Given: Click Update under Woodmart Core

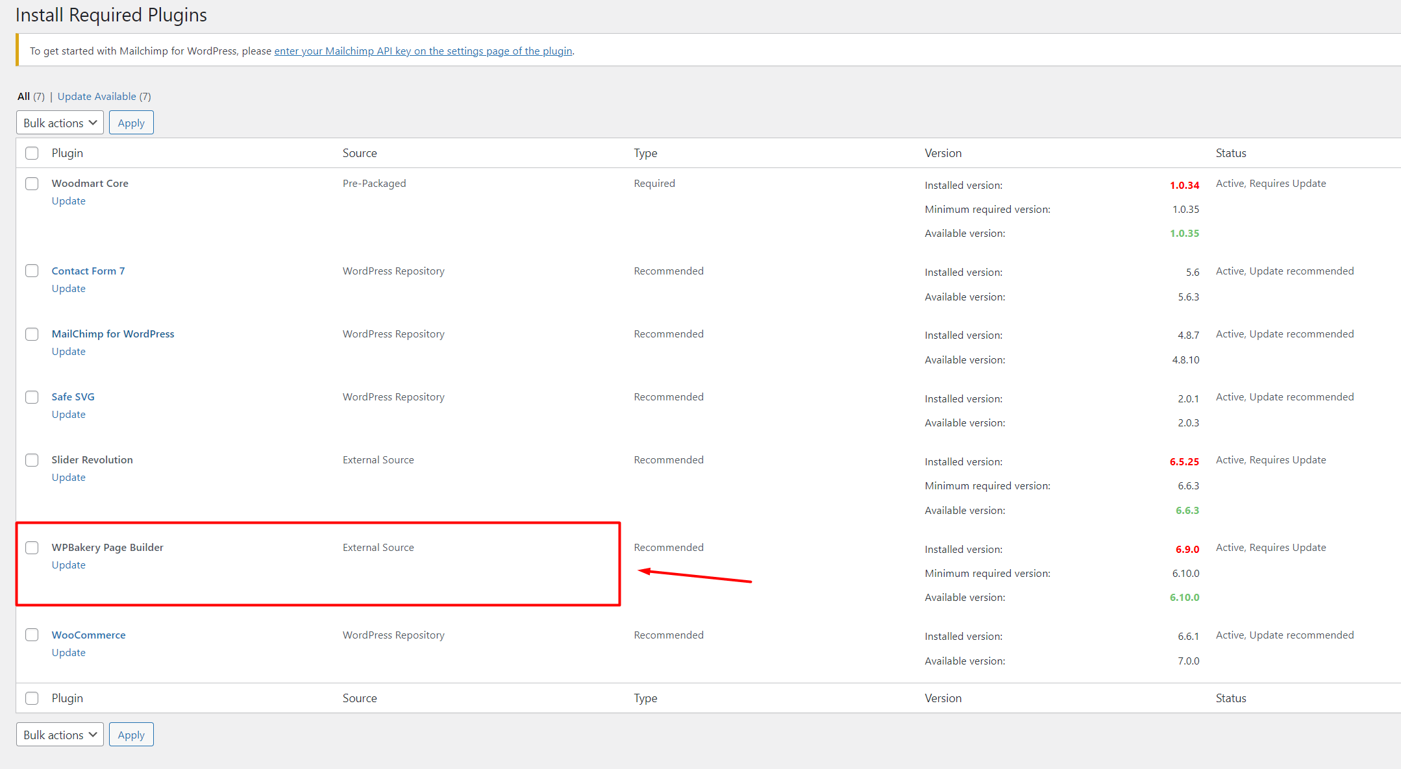Looking at the screenshot, I should coord(69,201).
